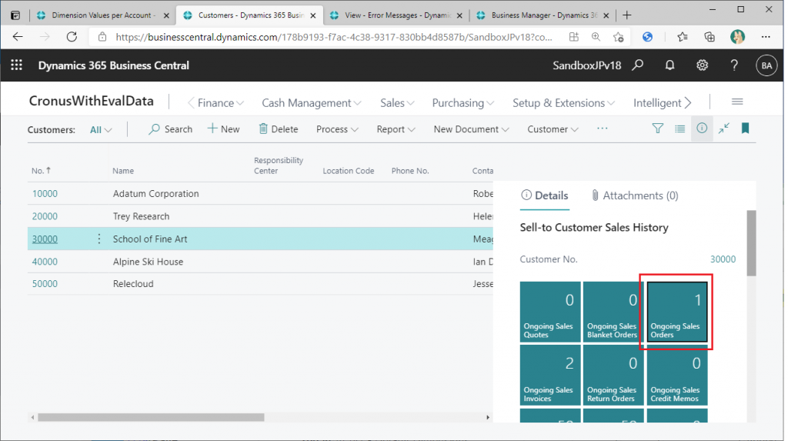Screen dimensions: 788x441
Task: Expand the Finance menu
Action: [221, 103]
